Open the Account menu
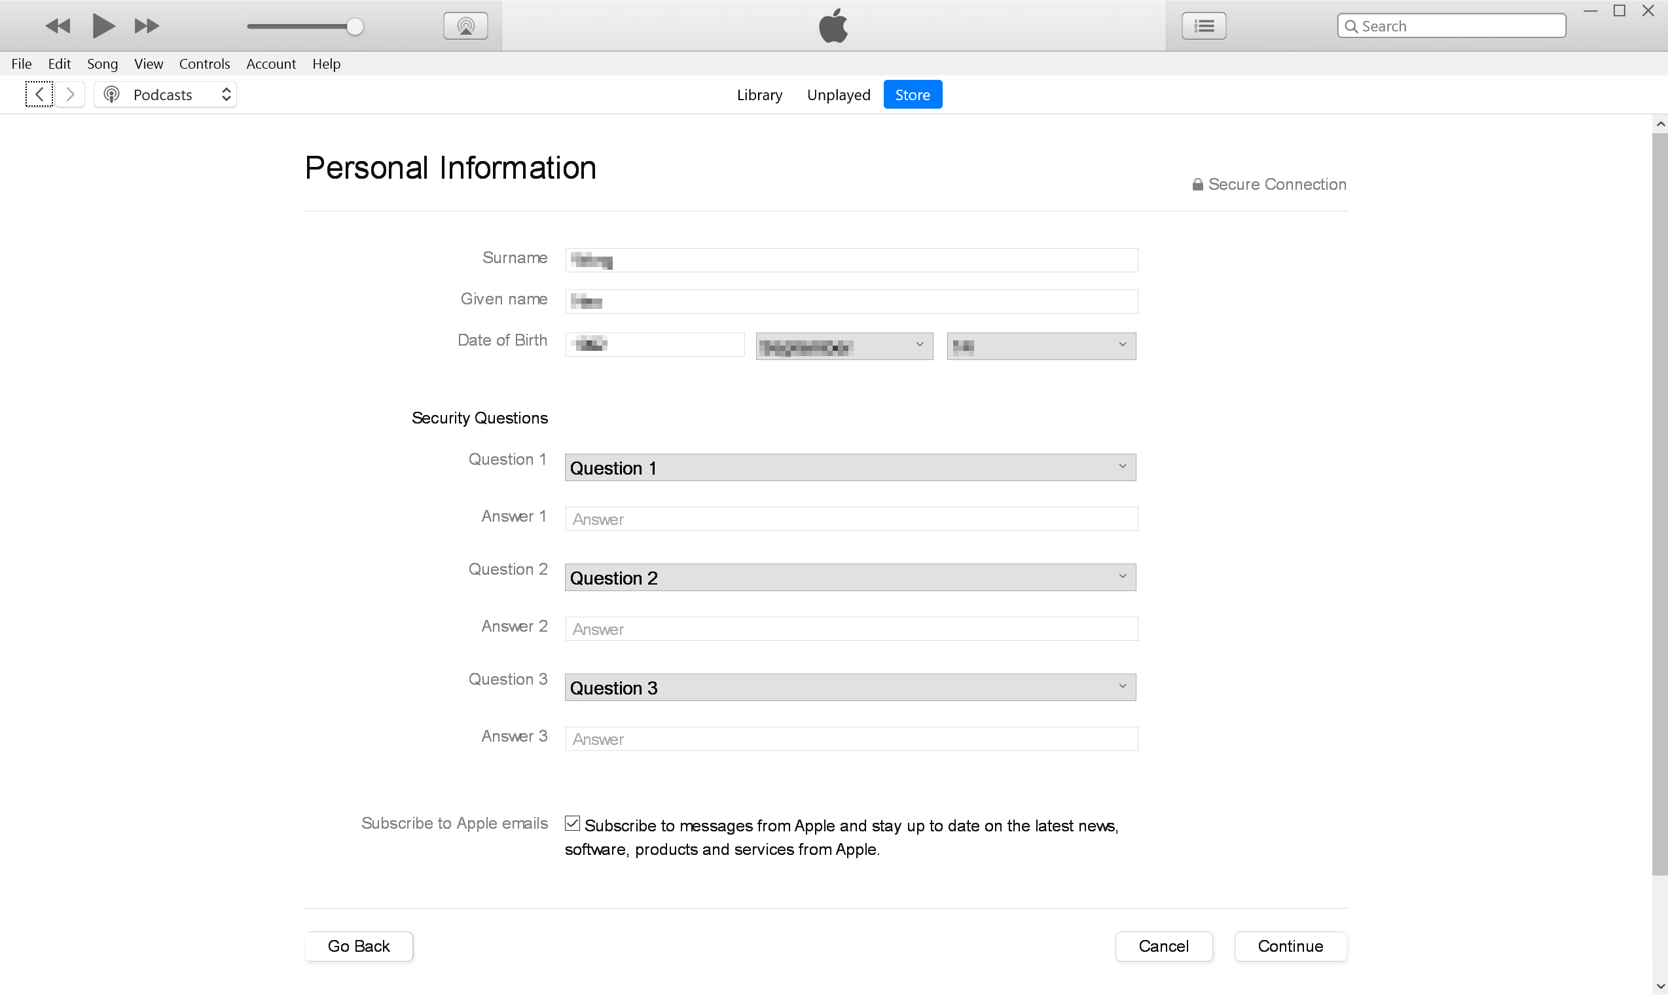Screen dimensions: 1668x995 (271, 63)
